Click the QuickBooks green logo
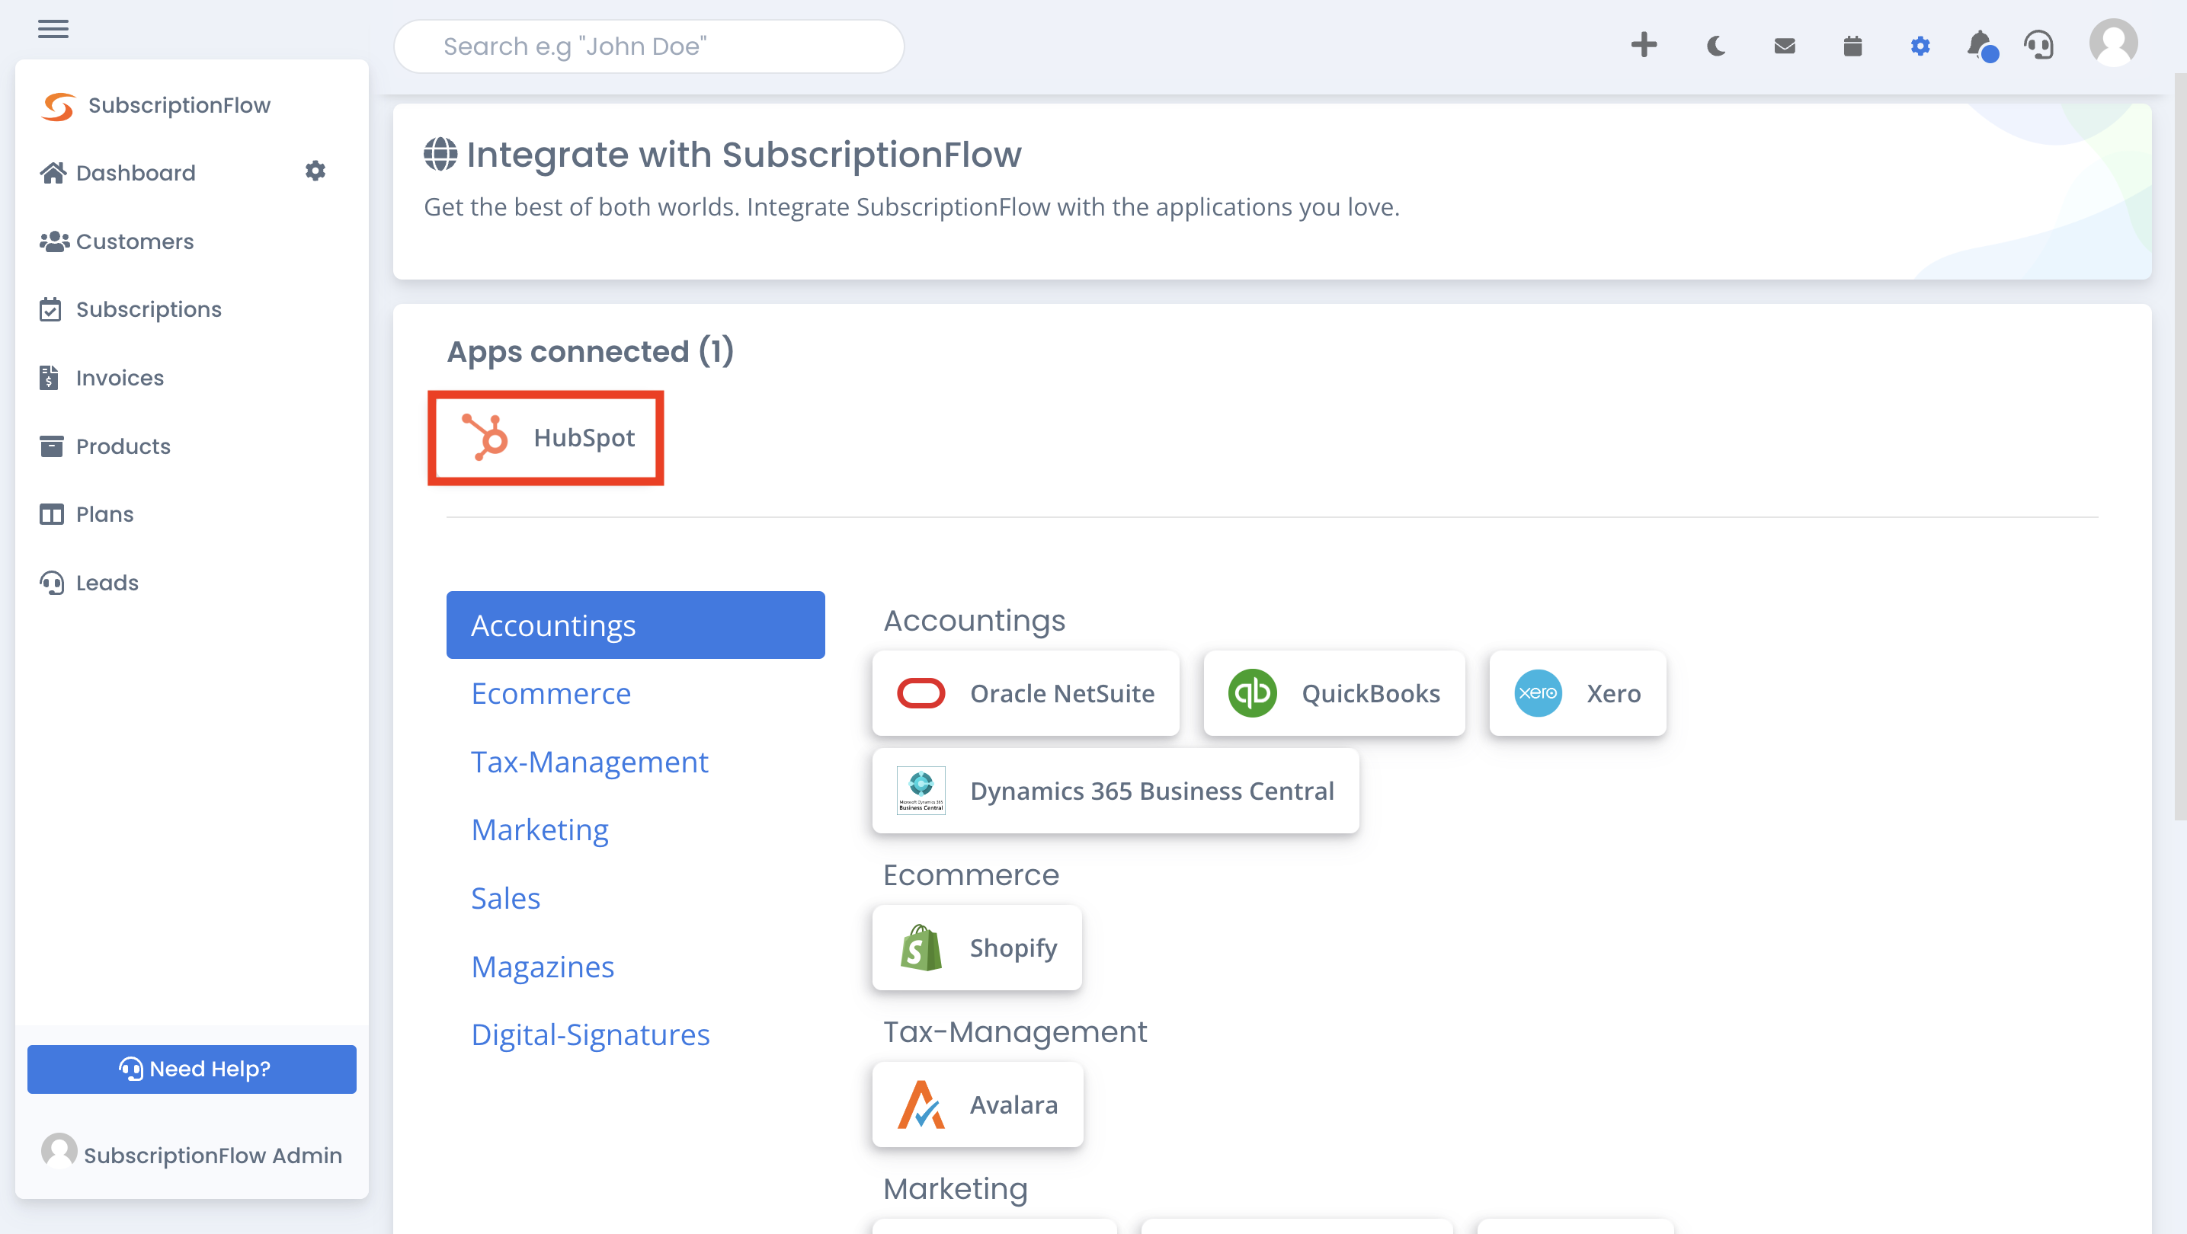 (x=1252, y=692)
